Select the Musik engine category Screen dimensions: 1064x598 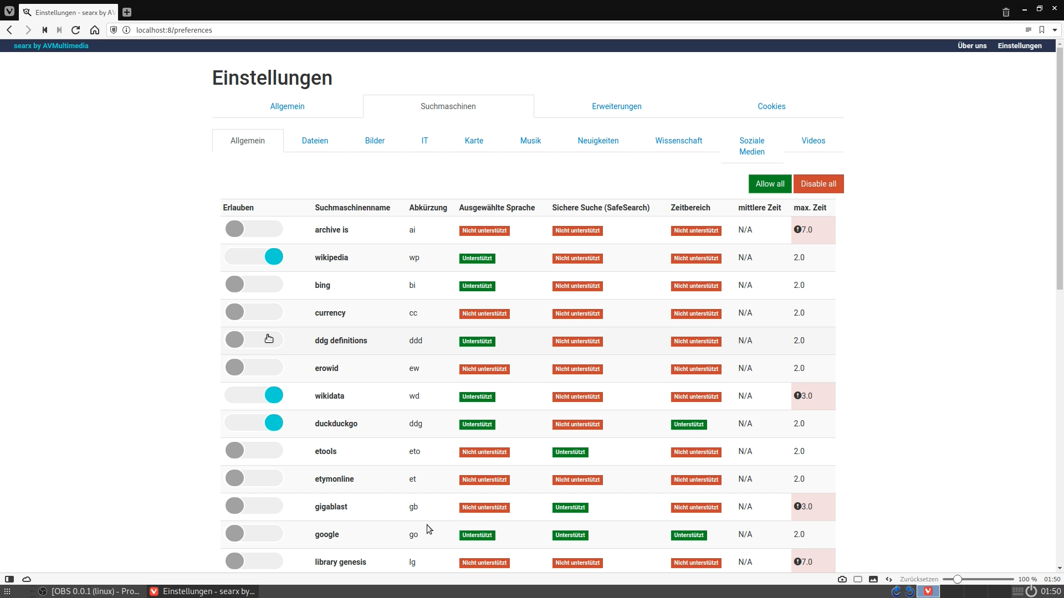(530, 141)
